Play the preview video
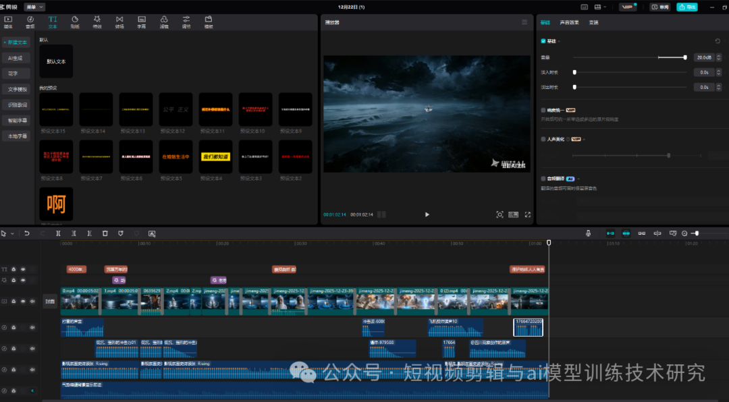This screenshot has width=729, height=402. pos(427,214)
